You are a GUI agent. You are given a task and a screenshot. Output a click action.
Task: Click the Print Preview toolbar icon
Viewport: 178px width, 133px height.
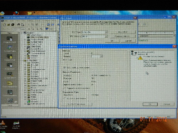point(22,24)
